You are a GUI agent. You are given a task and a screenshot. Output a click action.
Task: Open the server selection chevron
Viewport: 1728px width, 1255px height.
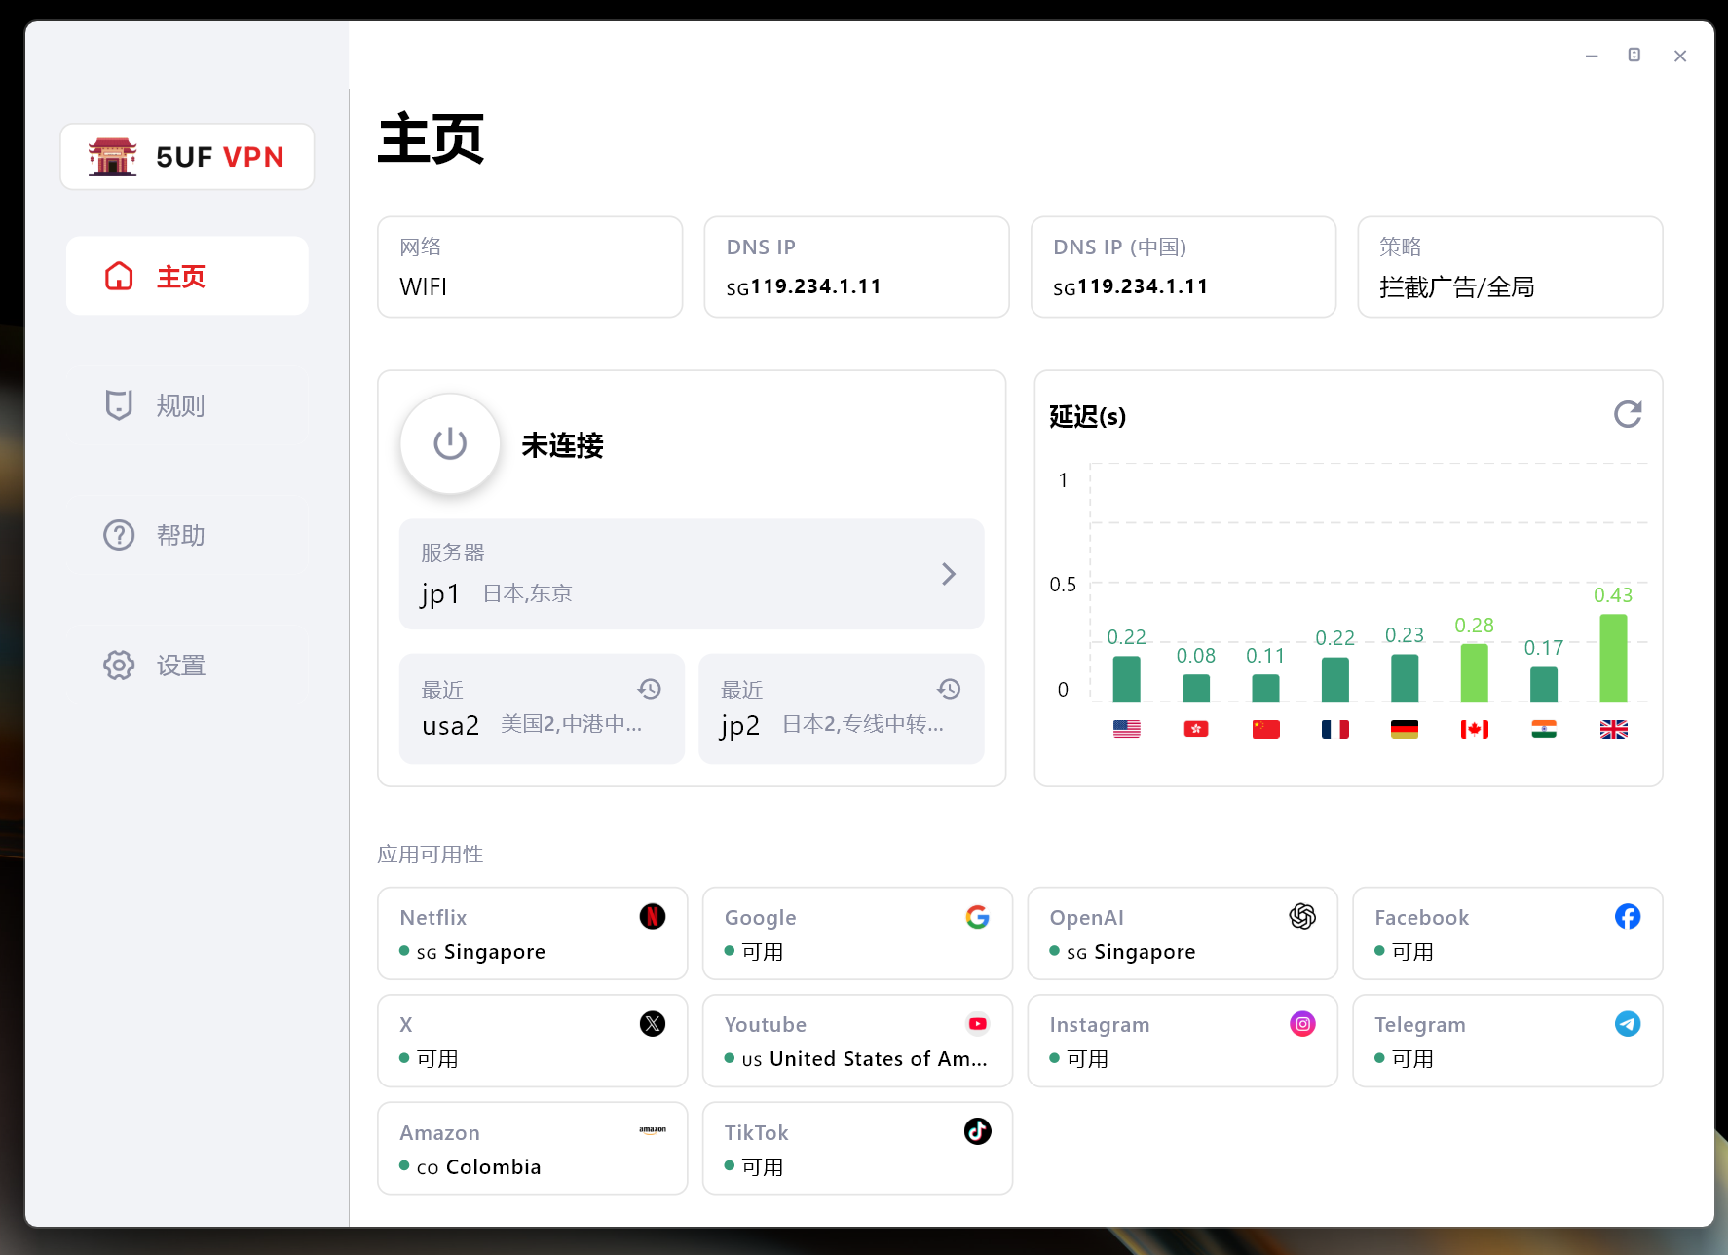pos(948,574)
